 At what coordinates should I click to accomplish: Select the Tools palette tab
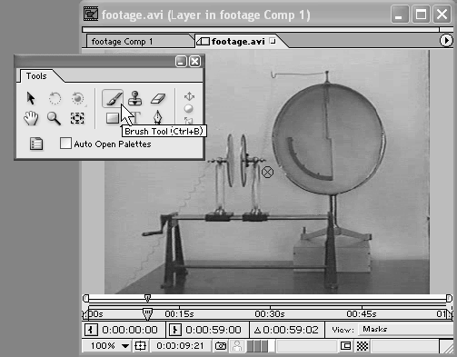[36, 76]
